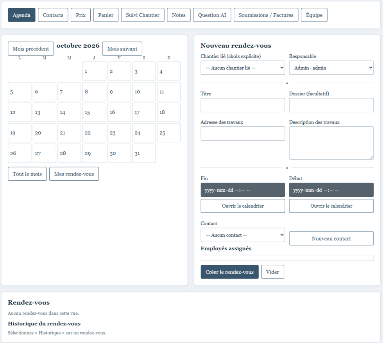
Task: Click the Employés assignés box
Action: 287,258
